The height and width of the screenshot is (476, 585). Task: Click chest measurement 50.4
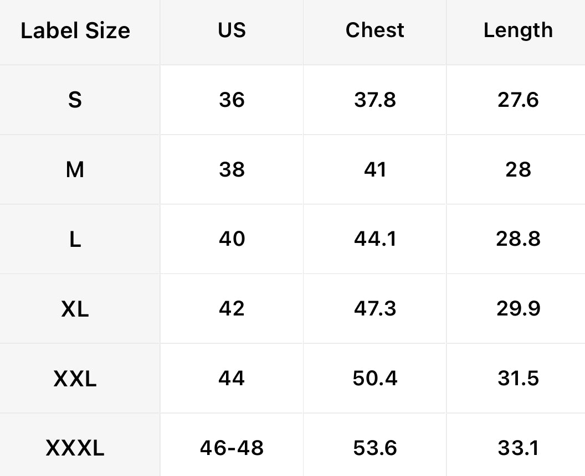(x=375, y=379)
